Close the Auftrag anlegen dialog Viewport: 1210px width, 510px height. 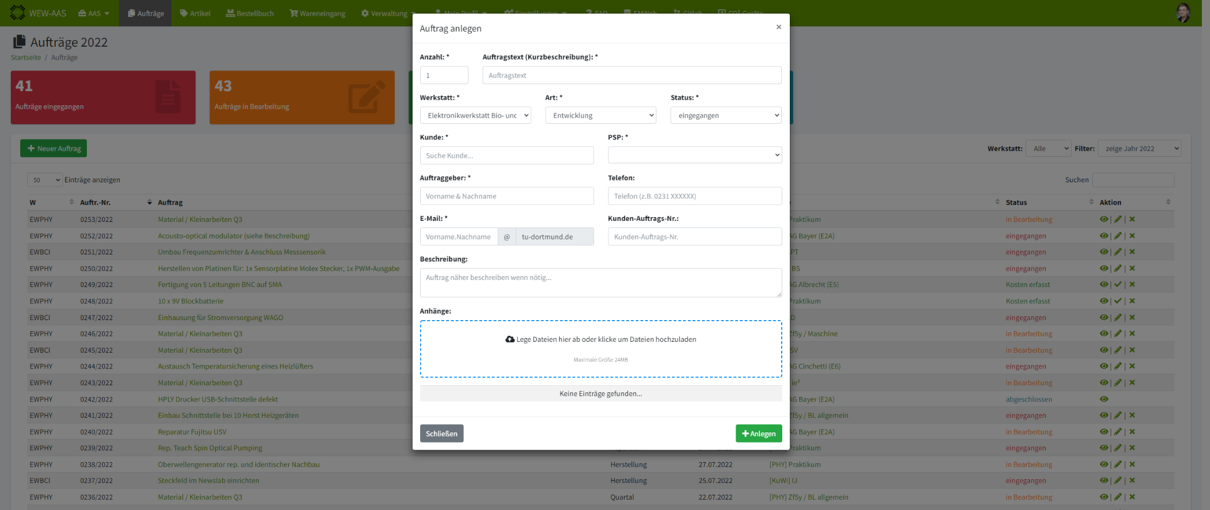coord(778,27)
